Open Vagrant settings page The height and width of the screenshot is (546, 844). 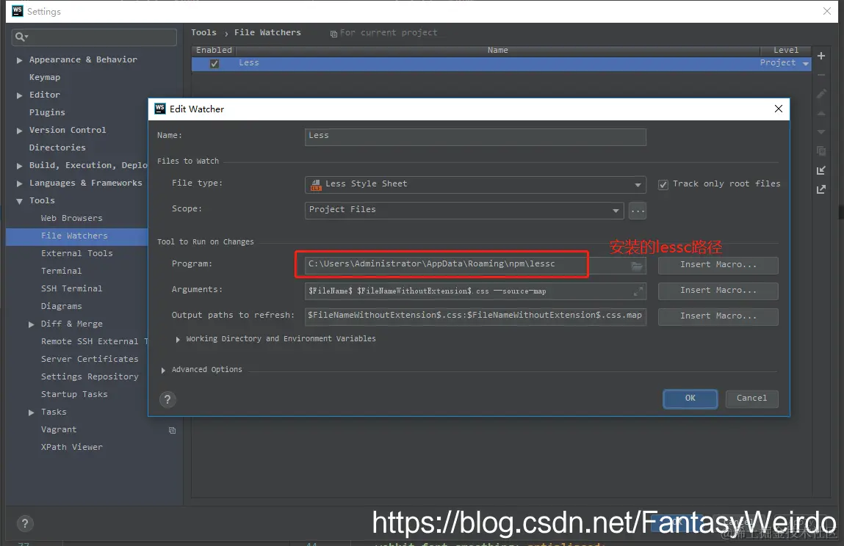click(59, 429)
